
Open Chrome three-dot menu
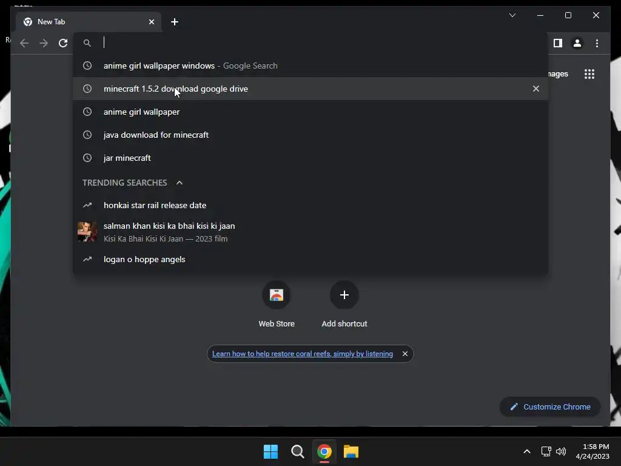point(597,43)
